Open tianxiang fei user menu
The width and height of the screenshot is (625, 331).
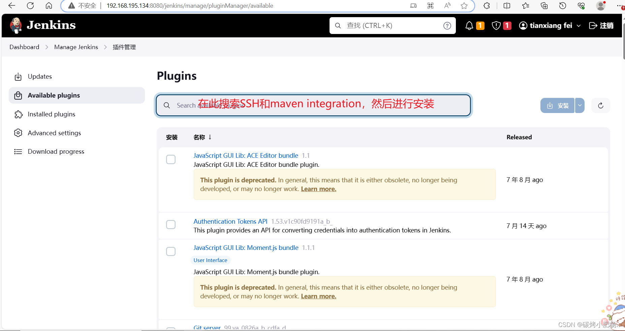pos(550,26)
